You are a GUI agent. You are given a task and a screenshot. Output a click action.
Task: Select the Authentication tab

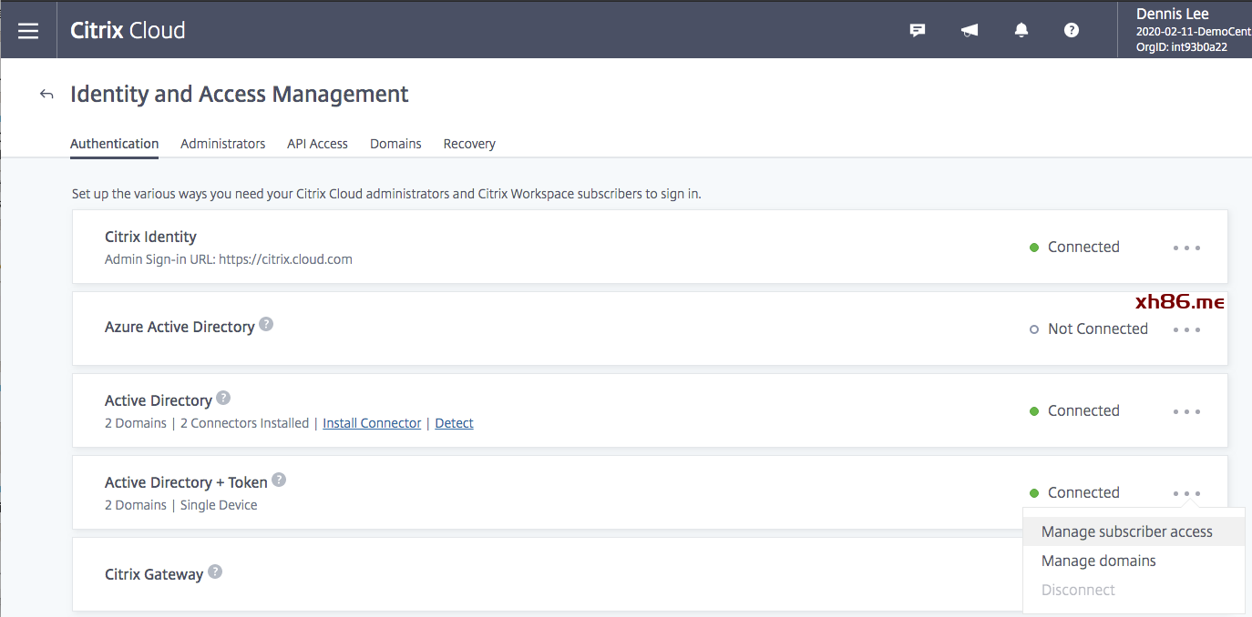pyautogui.click(x=115, y=144)
